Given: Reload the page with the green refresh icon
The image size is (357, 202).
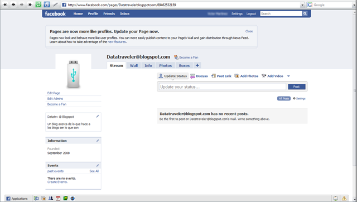Looking at the screenshot, I should tap(38, 4).
